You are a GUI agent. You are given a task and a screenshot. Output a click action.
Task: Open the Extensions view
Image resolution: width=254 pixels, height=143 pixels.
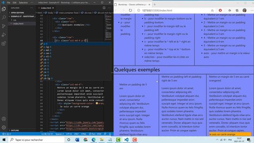(x=4, y=43)
